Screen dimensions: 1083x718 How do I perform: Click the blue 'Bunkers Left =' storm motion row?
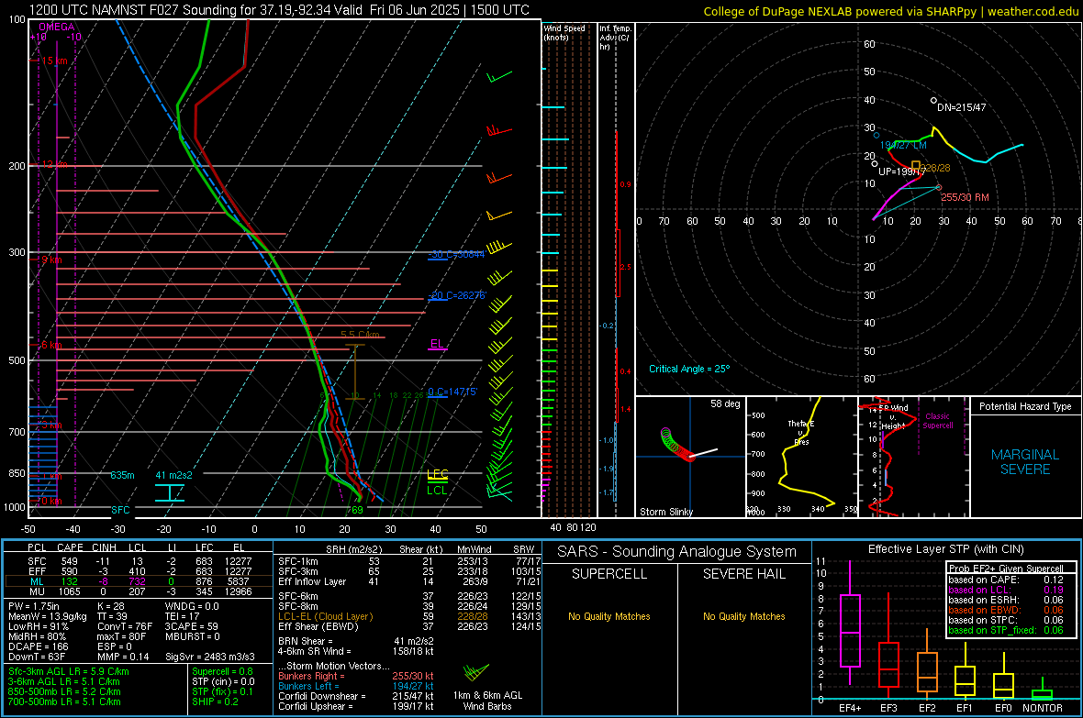tap(356, 686)
